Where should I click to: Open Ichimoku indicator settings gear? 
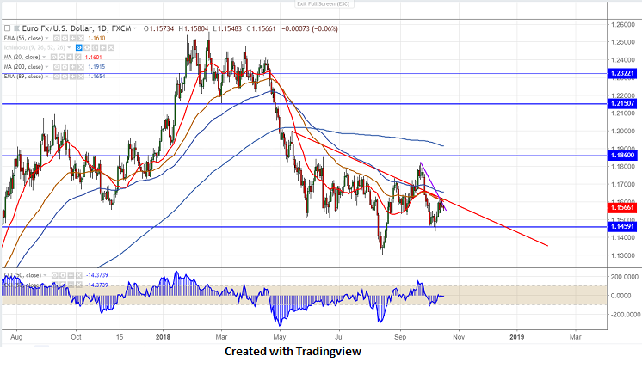click(87, 48)
